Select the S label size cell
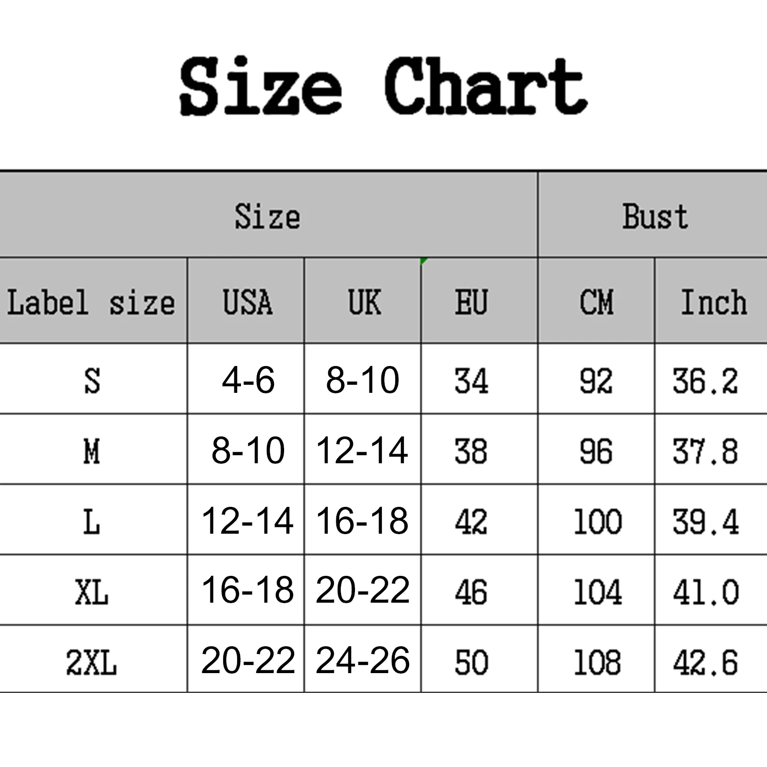 pyautogui.click(x=92, y=381)
